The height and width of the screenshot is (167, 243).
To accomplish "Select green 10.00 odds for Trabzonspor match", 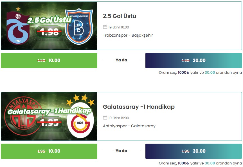I will click(49, 60).
